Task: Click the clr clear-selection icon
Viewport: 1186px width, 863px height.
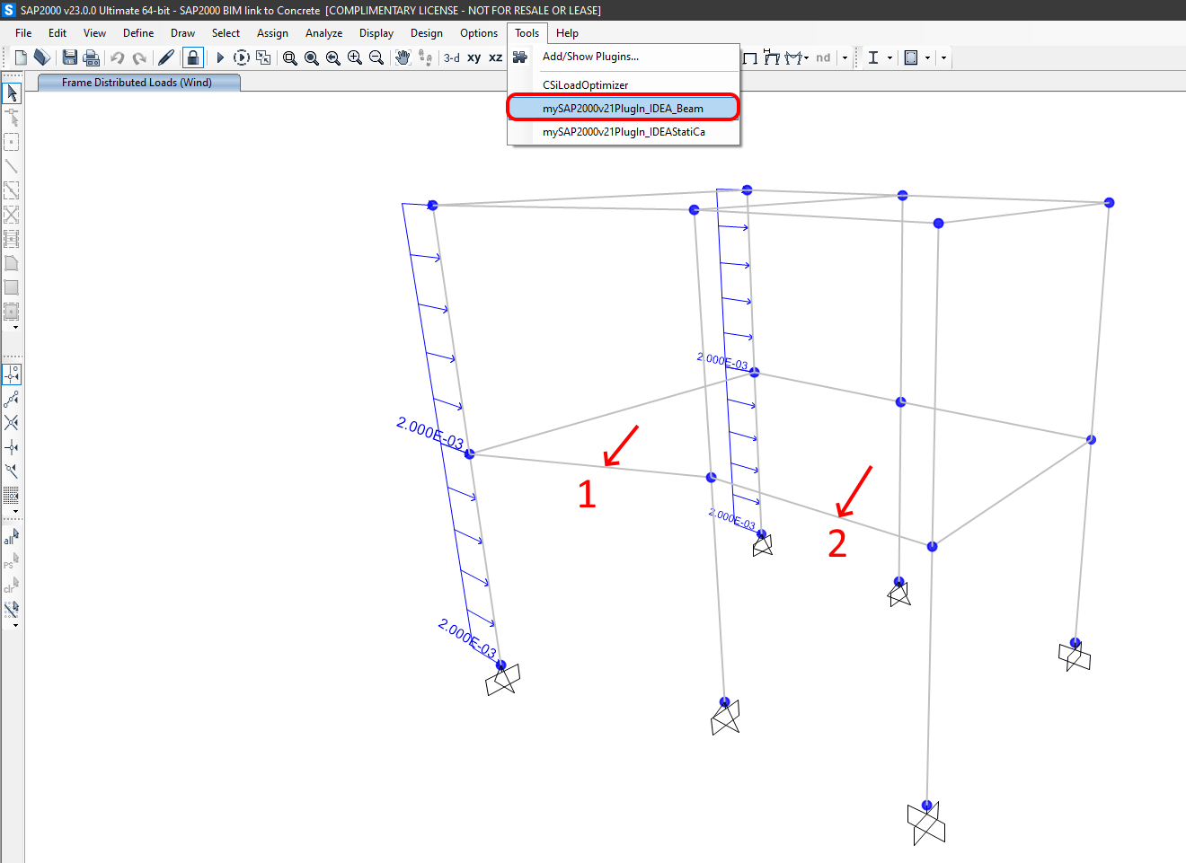Action: coord(11,585)
